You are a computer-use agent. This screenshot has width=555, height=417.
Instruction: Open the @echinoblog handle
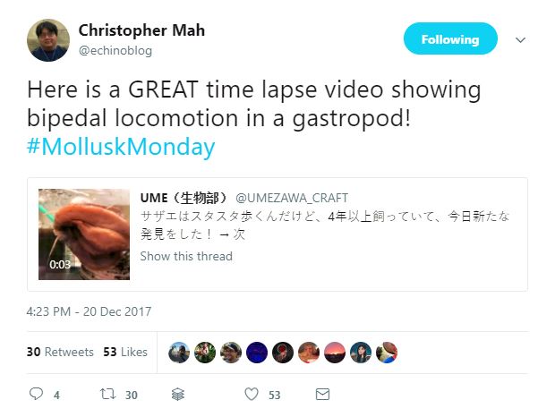pos(115,51)
